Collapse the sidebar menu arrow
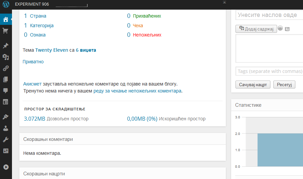Image resolution: width=303 pixels, height=179 pixels. (6, 167)
